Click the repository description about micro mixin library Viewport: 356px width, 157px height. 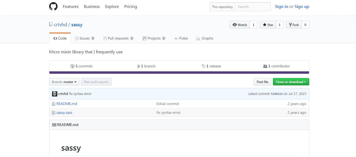[86, 52]
